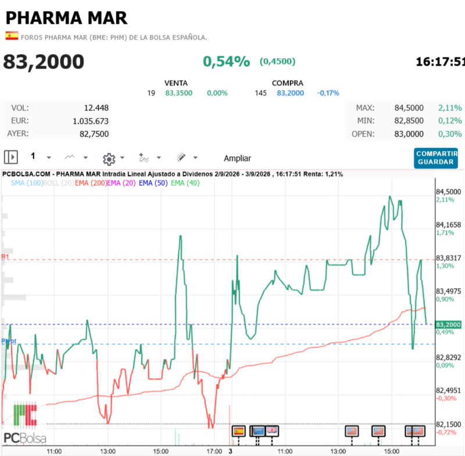
Task: Select the pencil drawing tool icon
Action: pos(181,157)
